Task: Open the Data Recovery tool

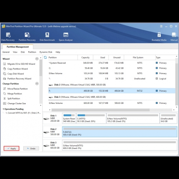Action: (x=8, y=37)
